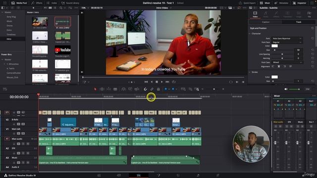Screen dimensions: 317x178
Task: Click the Replace Clip toolbar icon
Action: [137, 89]
